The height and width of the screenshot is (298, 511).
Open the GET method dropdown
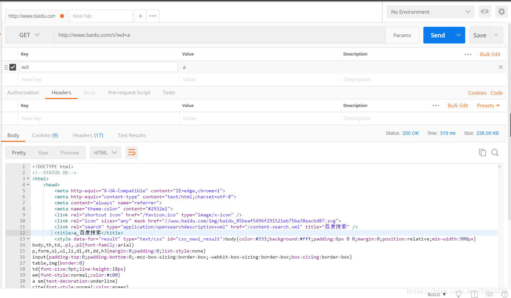(29, 35)
